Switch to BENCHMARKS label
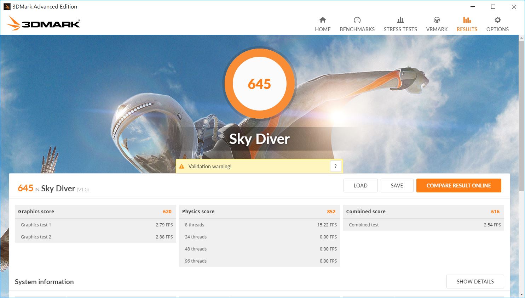The height and width of the screenshot is (298, 525). click(357, 29)
